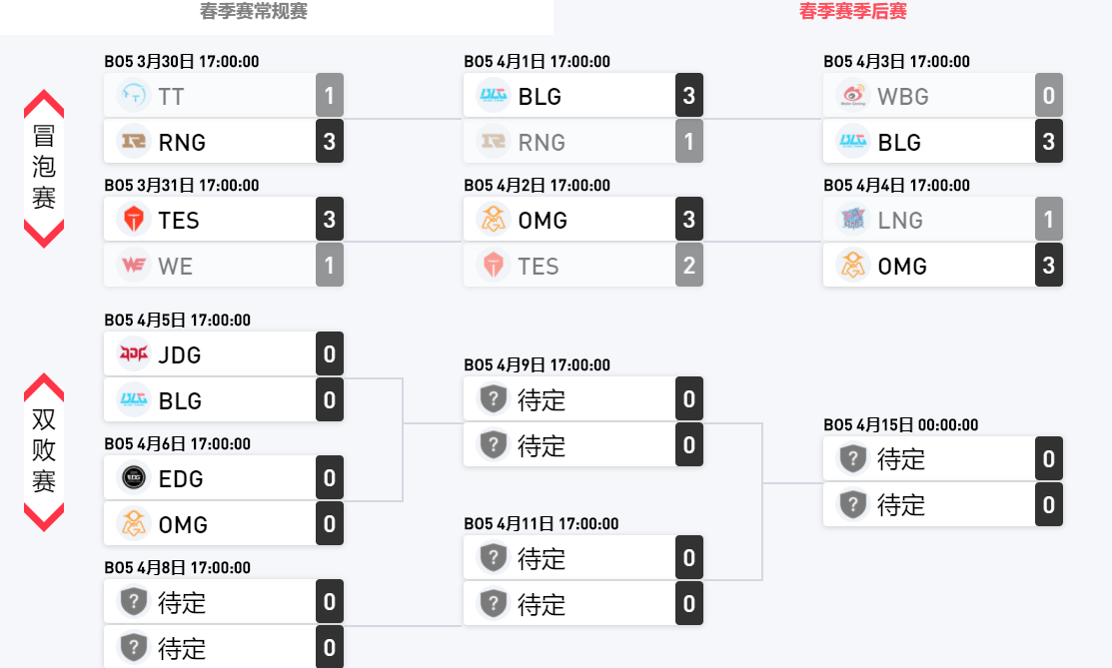Switch to the 春季赛季后赛 tab

tap(853, 12)
